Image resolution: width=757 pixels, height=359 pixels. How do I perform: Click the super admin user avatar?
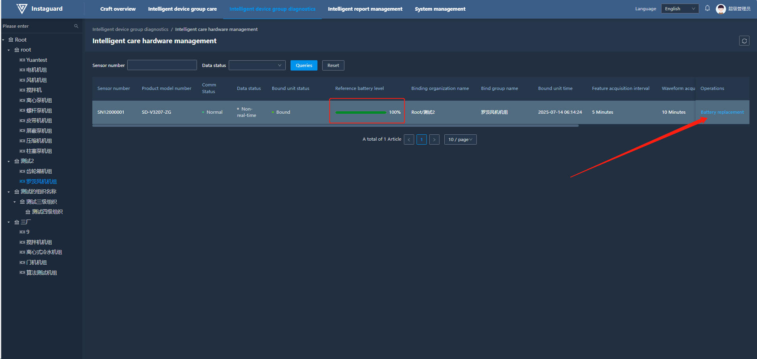coord(721,9)
